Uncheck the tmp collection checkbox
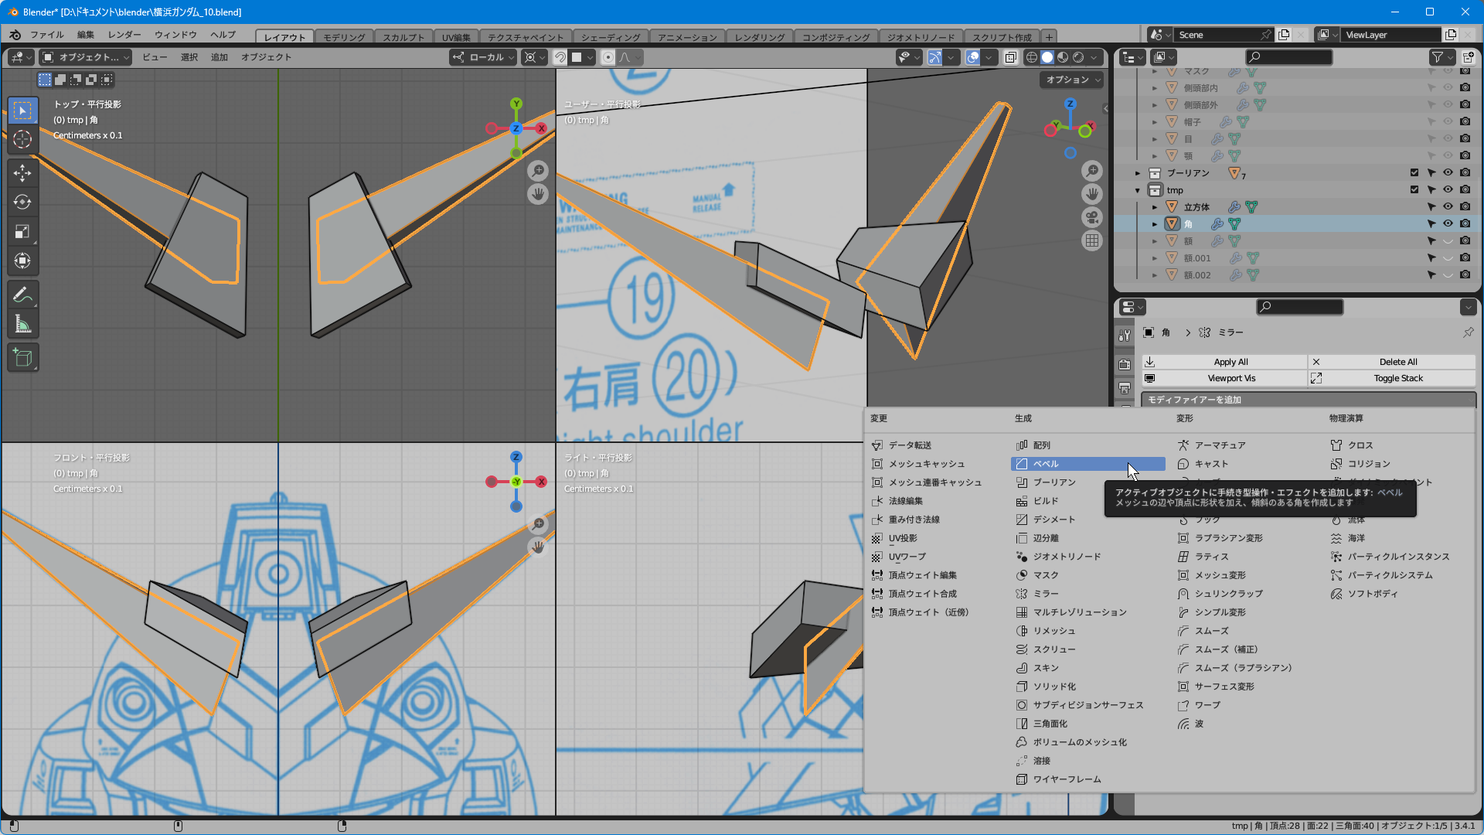The width and height of the screenshot is (1484, 835). tap(1414, 189)
